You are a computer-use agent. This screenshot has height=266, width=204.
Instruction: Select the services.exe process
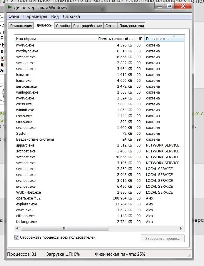(99, 86)
